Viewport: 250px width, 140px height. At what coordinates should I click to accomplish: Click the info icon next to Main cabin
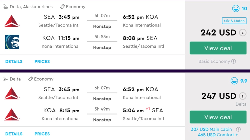(x=238, y=129)
